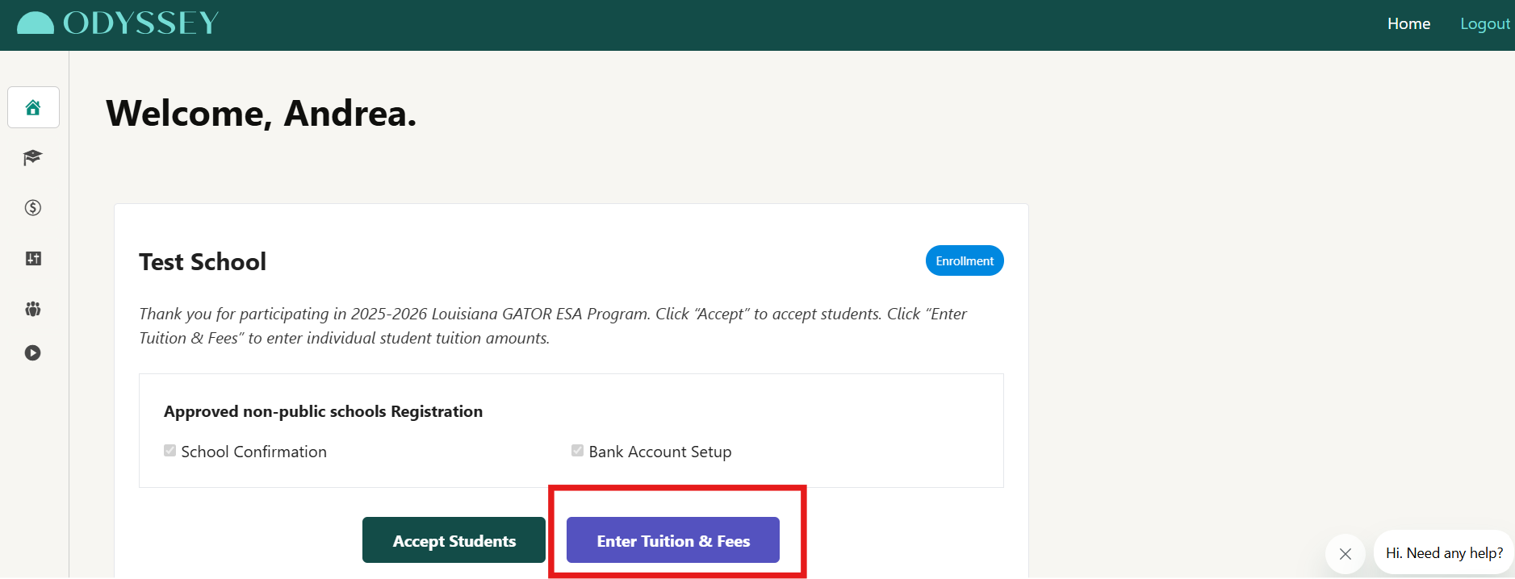Click the Odyssey logo in header
This screenshot has height=579, width=1515.
tap(118, 23)
